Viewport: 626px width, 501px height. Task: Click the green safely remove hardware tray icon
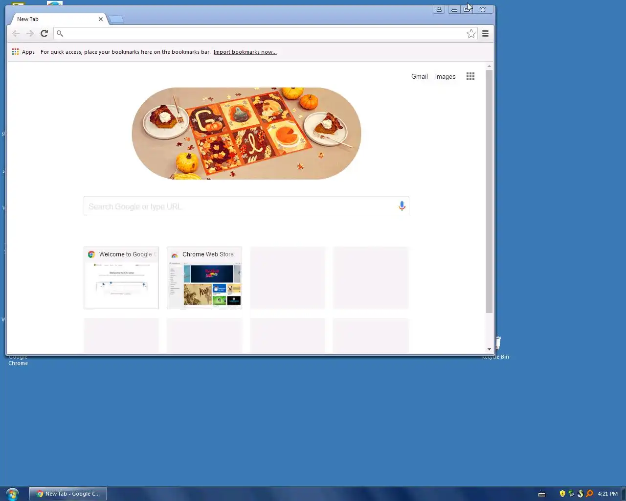[x=571, y=494]
